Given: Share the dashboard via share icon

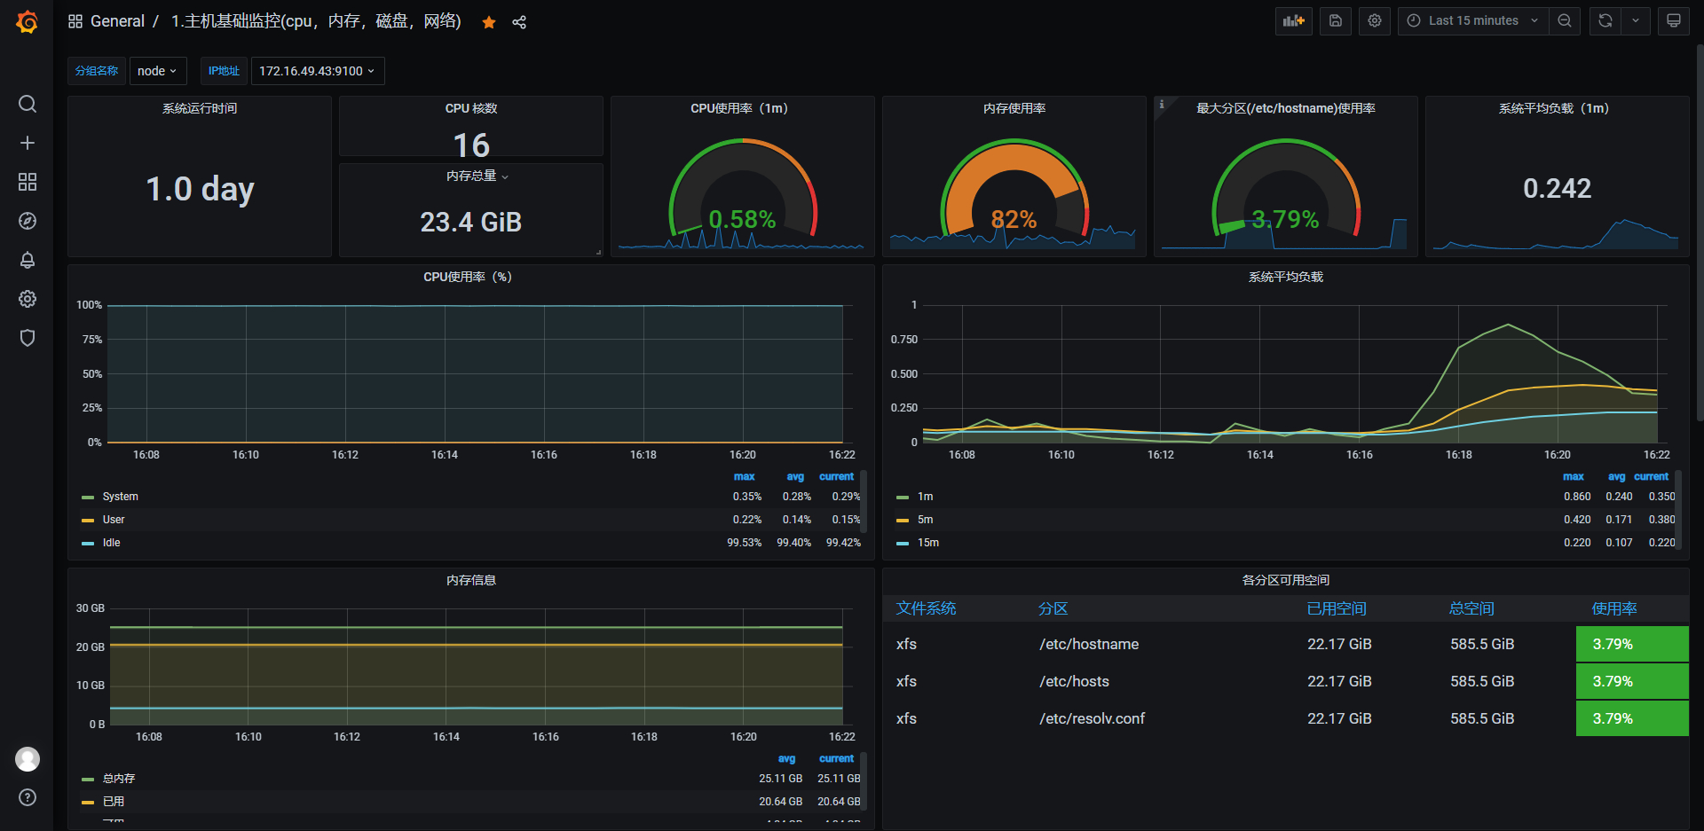Looking at the screenshot, I should (519, 22).
